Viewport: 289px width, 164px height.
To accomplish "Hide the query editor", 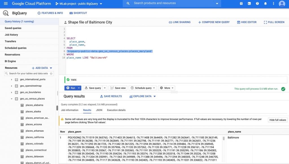I will [x=247, y=22].
